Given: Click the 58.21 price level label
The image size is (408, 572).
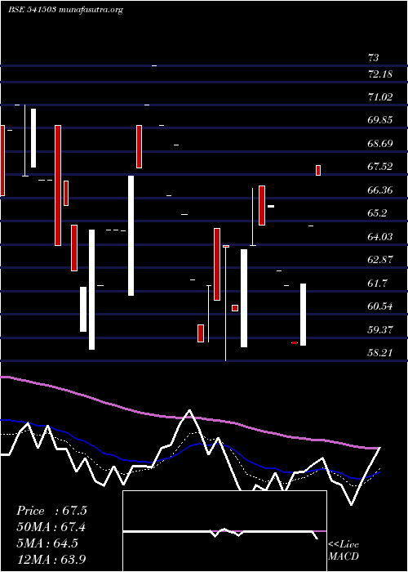Looking at the screenshot, I should tap(380, 353).
